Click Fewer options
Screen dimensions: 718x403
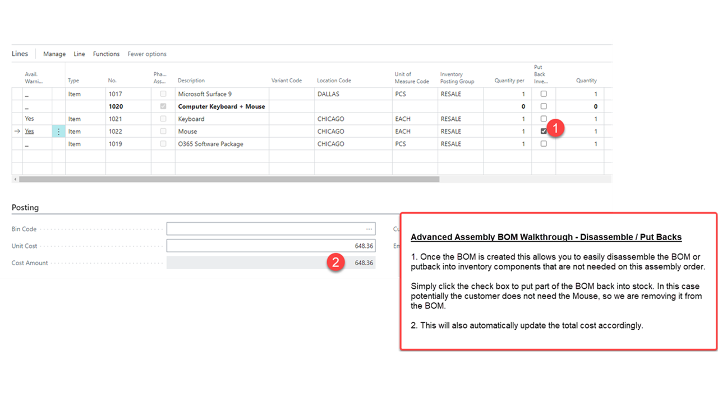(x=147, y=54)
